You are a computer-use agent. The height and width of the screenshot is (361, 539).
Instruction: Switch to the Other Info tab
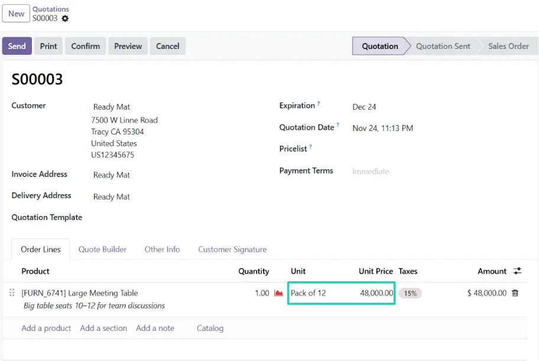[x=162, y=249]
